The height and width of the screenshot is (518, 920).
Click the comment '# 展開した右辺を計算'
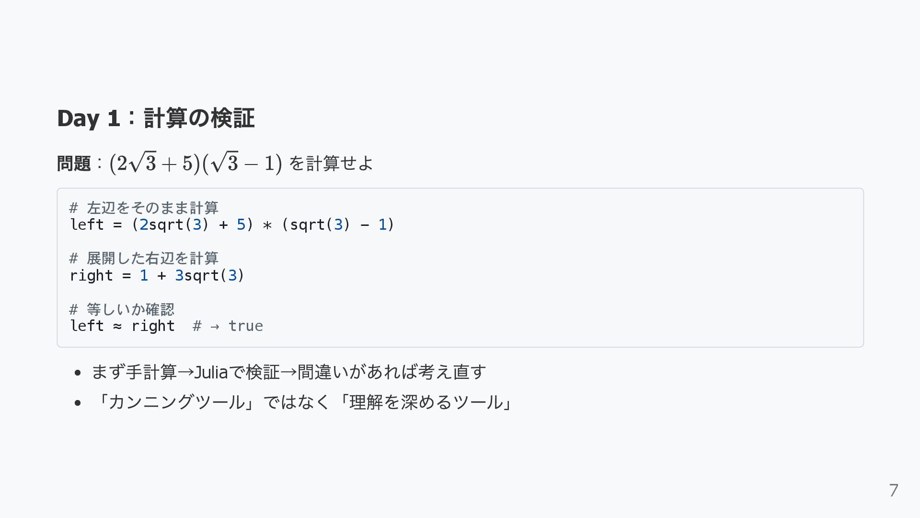point(144,258)
